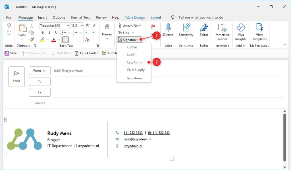Viewport: 291px width, 170px height.
Task: Click the Redo arrow icon
Action: point(9,33)
